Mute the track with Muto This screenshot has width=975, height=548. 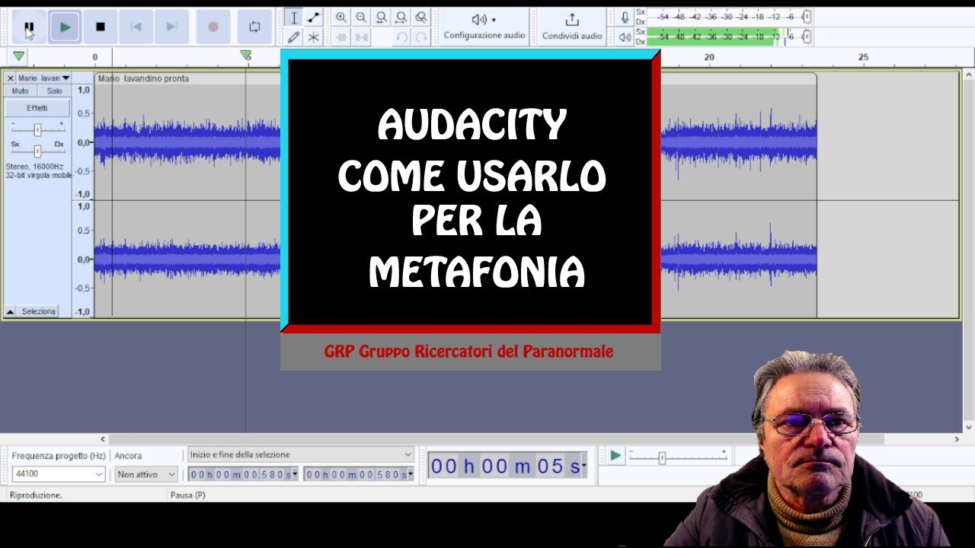(x=20, y=91)
